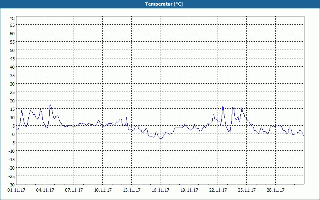The width and height of the screenshot is (320, 200).
Task: Click the 20 y-axis label
Action: pos(12,101)
